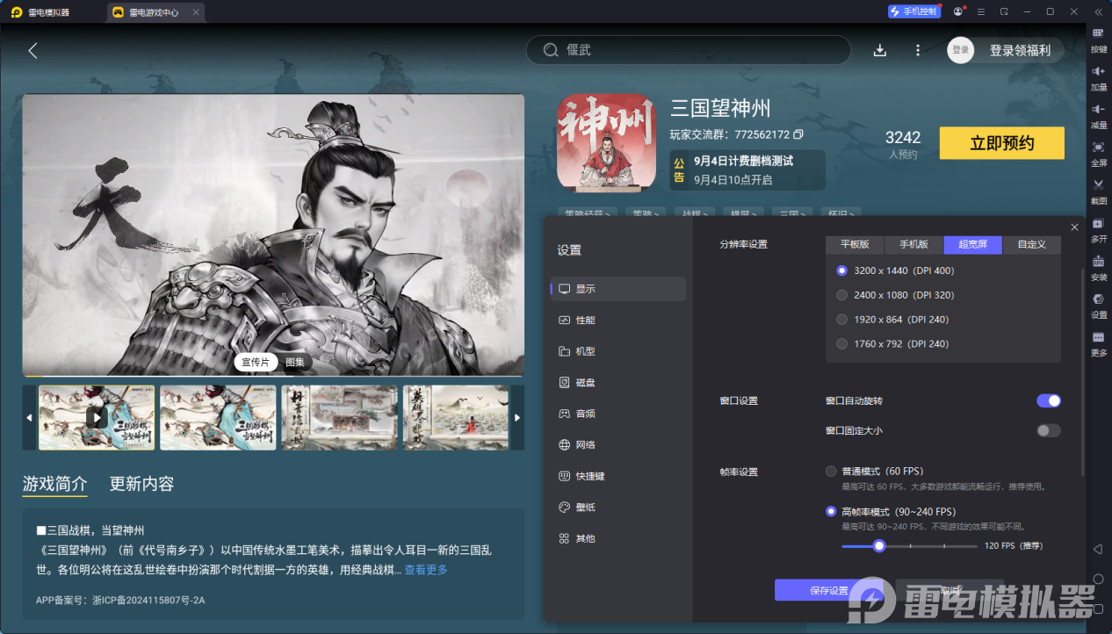Play the promo video on first thumbnail
This screenshot has height=634, width=1112.
[x=97, y=417]
